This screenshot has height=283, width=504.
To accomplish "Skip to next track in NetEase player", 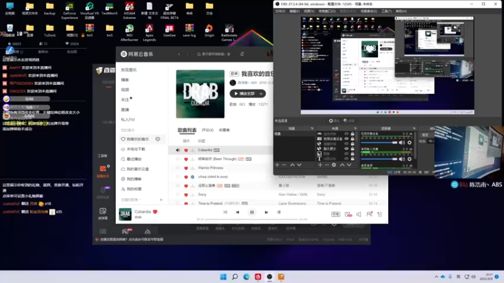I will (266, 212).
